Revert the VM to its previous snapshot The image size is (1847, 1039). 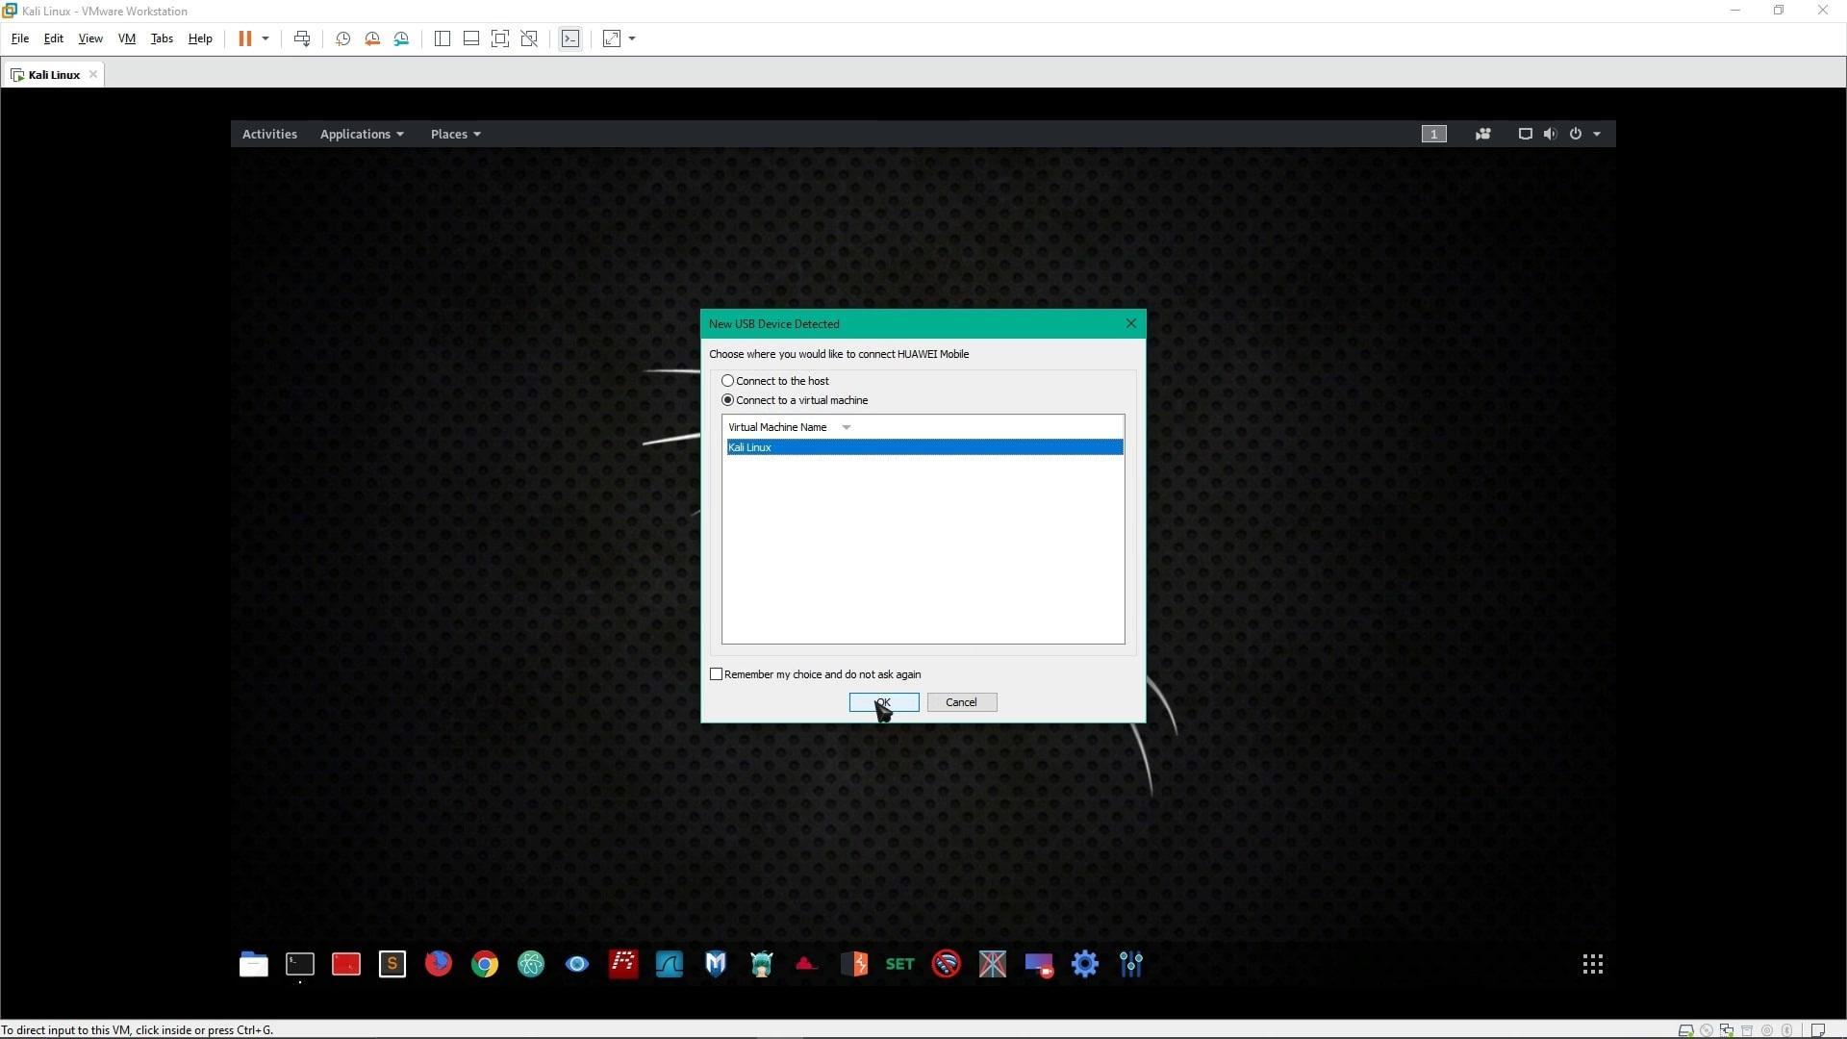(372, 38)
